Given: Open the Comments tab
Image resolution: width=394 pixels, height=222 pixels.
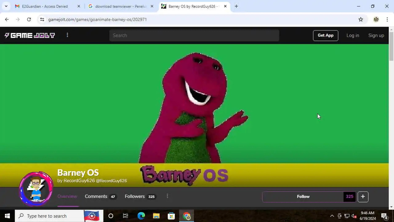Looking at the screenshot, I should (101, 196).
